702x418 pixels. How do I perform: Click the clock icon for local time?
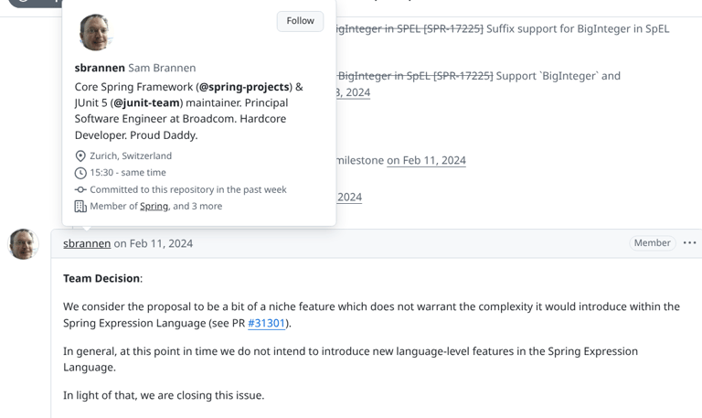pos(80,173)
